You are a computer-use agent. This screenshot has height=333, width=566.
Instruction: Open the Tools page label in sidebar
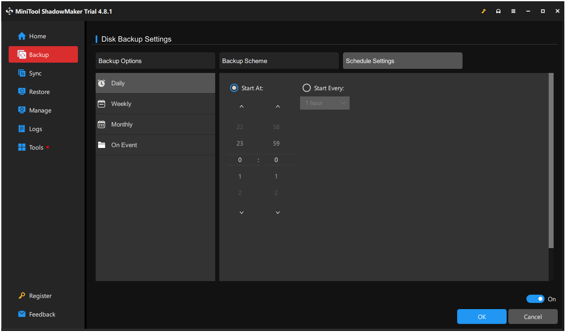click(36, 148)
